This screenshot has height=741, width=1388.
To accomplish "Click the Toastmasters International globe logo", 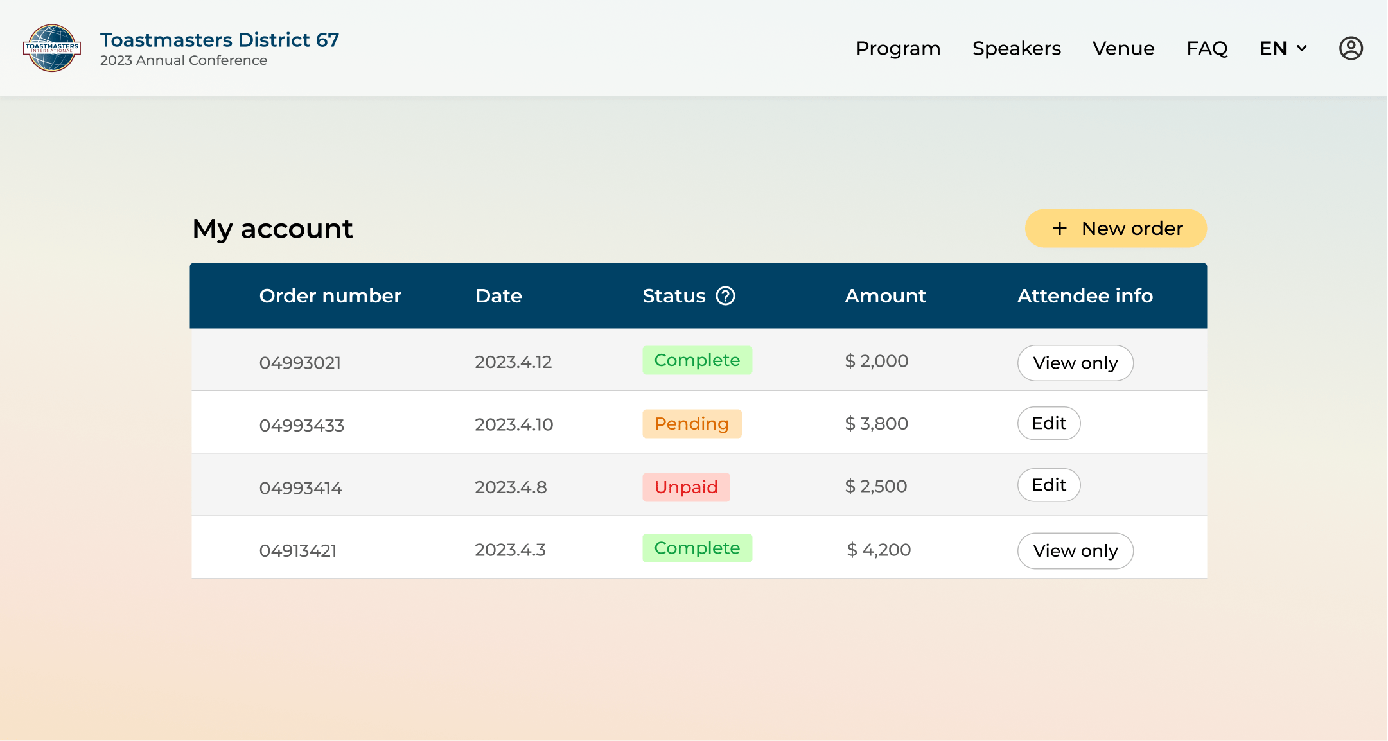I will pos(52,48).
